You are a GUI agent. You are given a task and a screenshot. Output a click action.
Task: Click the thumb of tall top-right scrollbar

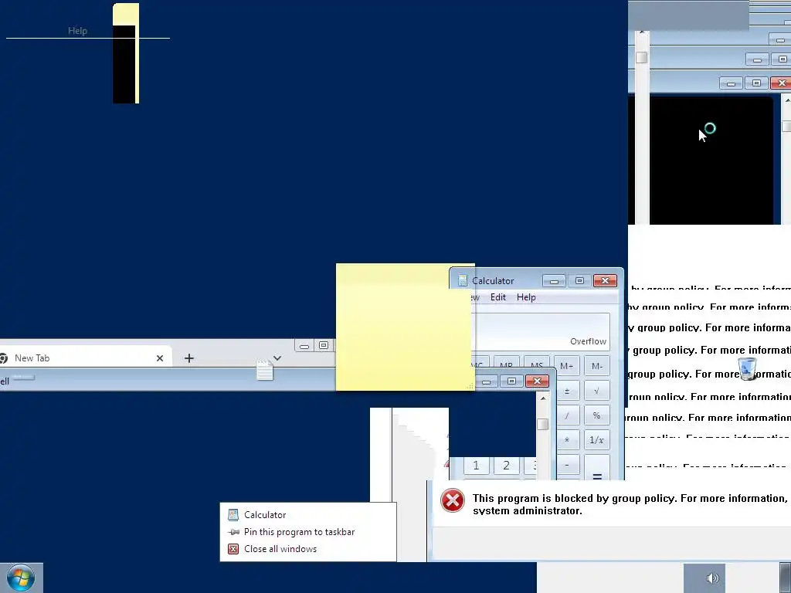click(x=642, y=57)
